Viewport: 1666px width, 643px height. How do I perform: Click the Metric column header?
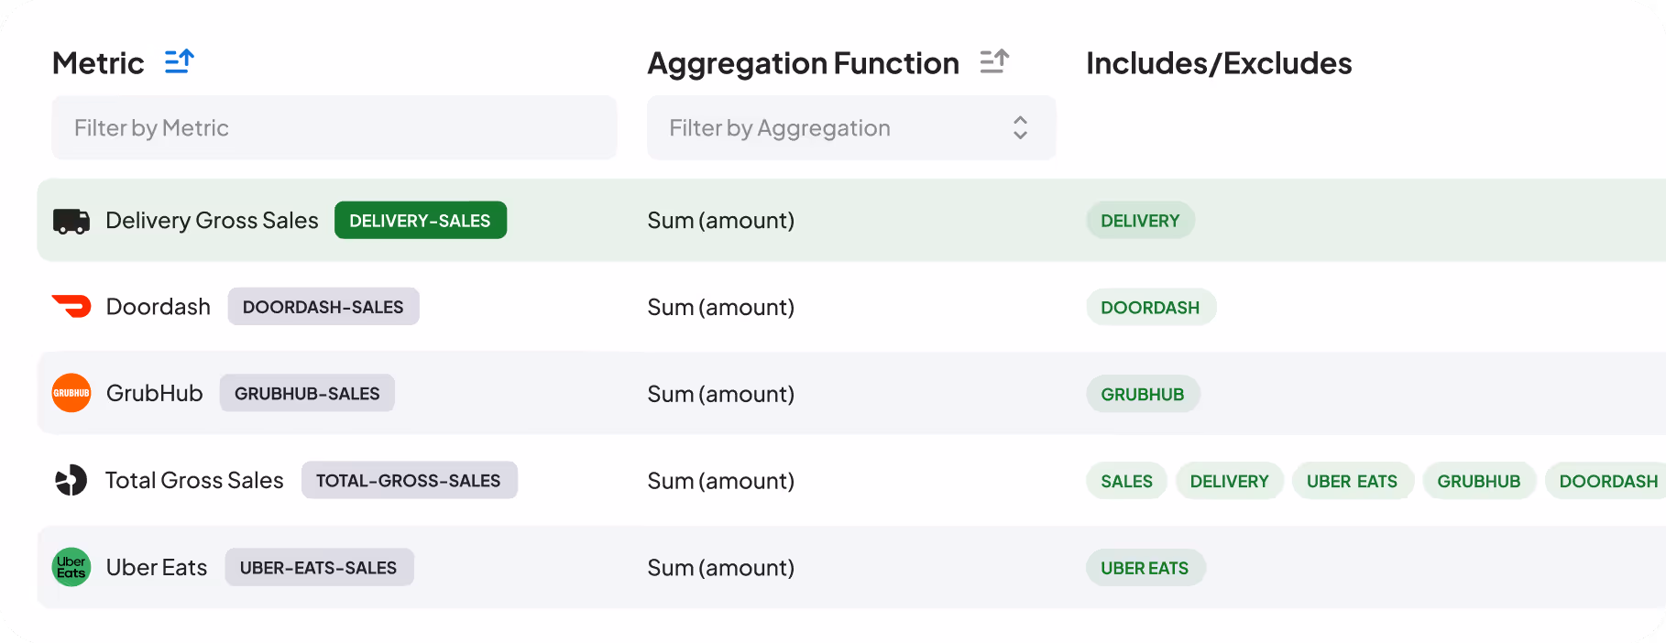coord(98,63)
